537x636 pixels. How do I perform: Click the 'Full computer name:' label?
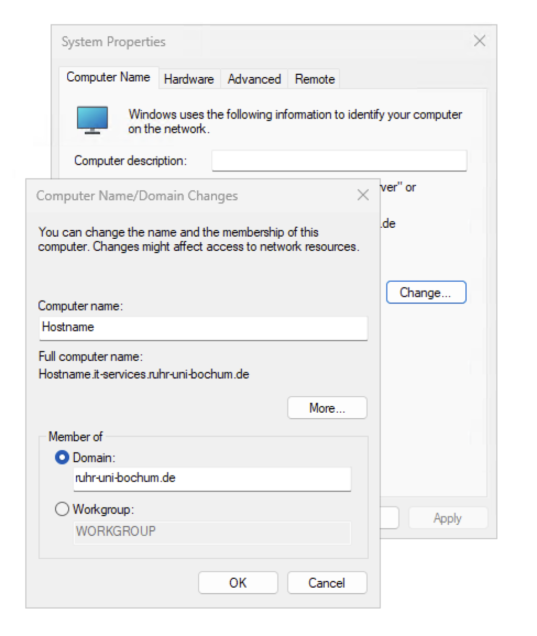pyautogui.click(x=91, y=356)
